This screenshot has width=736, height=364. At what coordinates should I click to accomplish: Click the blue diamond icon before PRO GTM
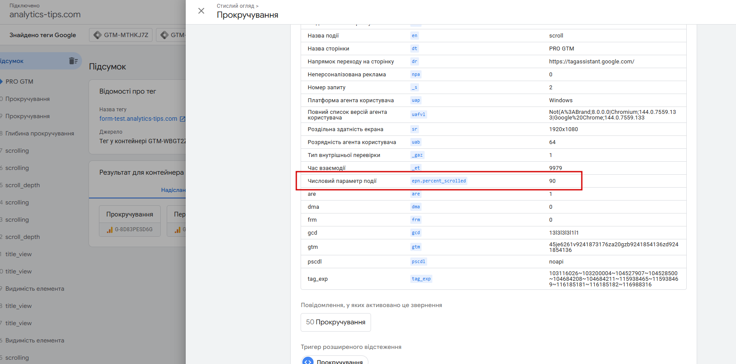click(1, 82)
